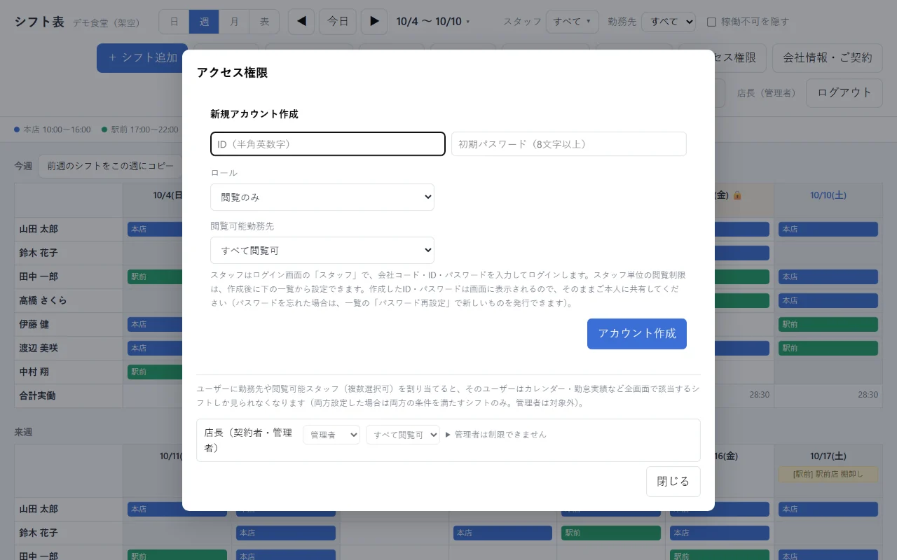
Task: Open the ロール dropdown set to 閲覧のみ
Action: (322, 197)
